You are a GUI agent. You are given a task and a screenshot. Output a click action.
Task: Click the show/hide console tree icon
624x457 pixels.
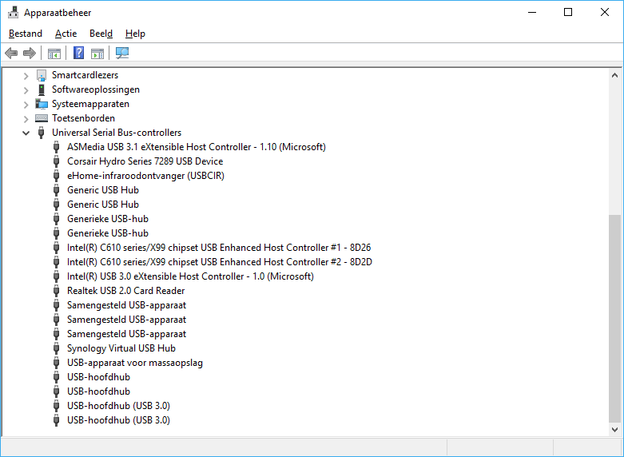coord(54,53)
